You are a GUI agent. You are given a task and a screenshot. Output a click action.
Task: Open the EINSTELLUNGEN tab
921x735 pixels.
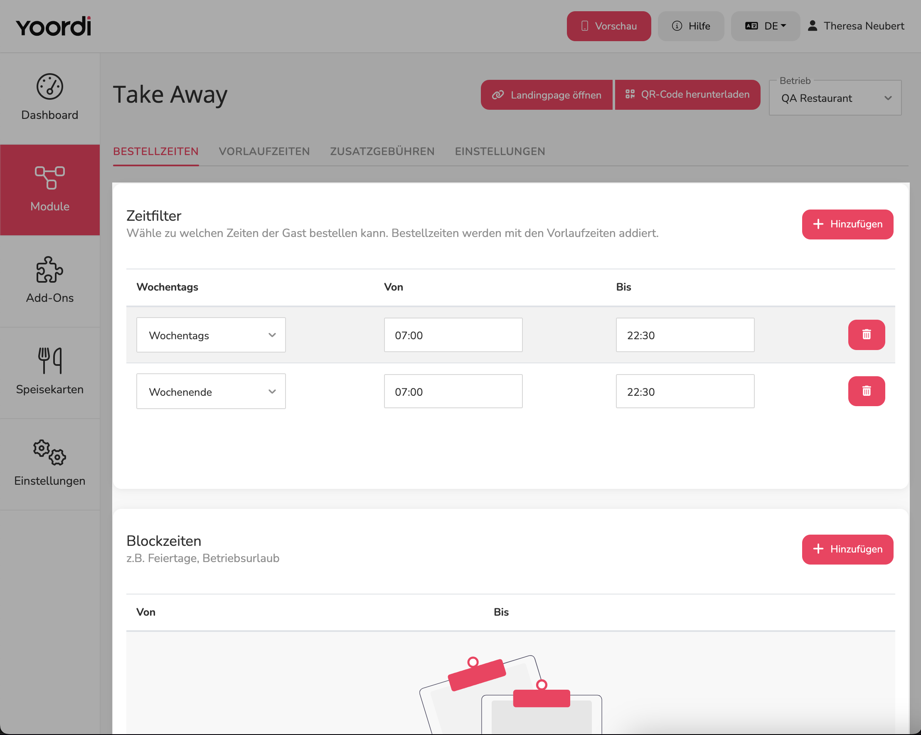coord(500,151)
